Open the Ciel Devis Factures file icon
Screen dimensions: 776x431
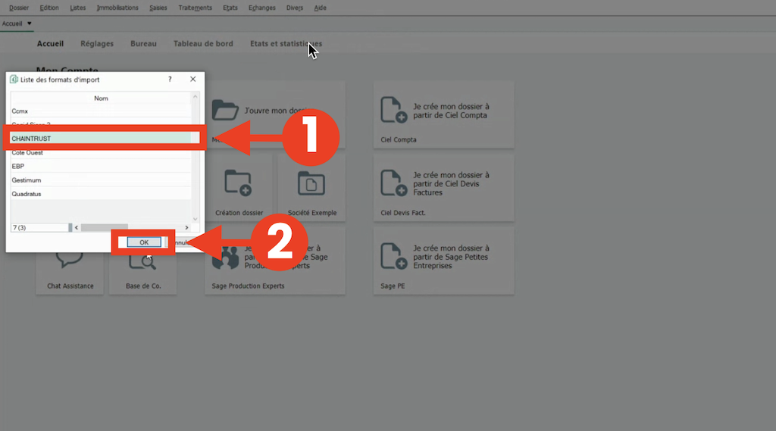(393, 183)
